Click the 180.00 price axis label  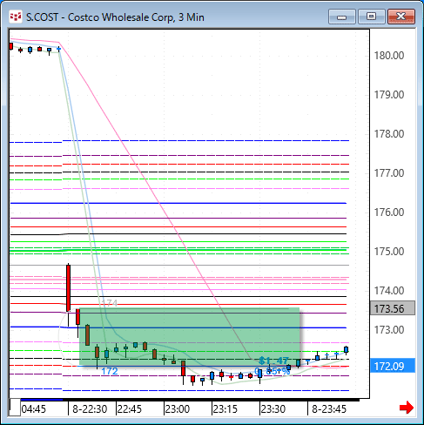[x=389, y=56]
